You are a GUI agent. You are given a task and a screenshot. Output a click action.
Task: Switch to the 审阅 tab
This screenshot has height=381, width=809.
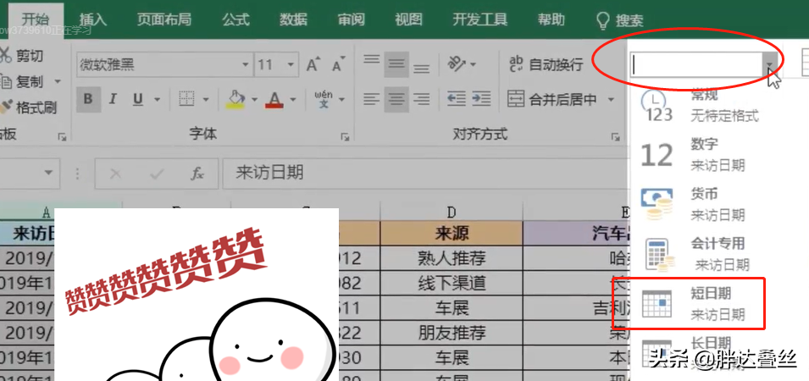click(352, 19)
